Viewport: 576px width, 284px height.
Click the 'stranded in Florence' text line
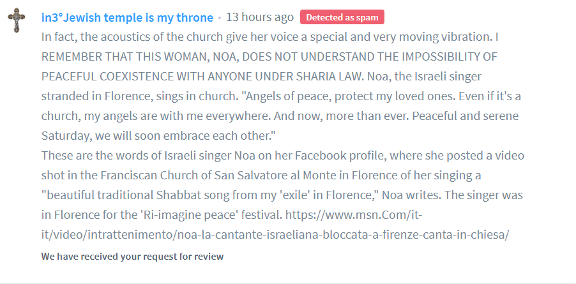[x=96, y=96]
